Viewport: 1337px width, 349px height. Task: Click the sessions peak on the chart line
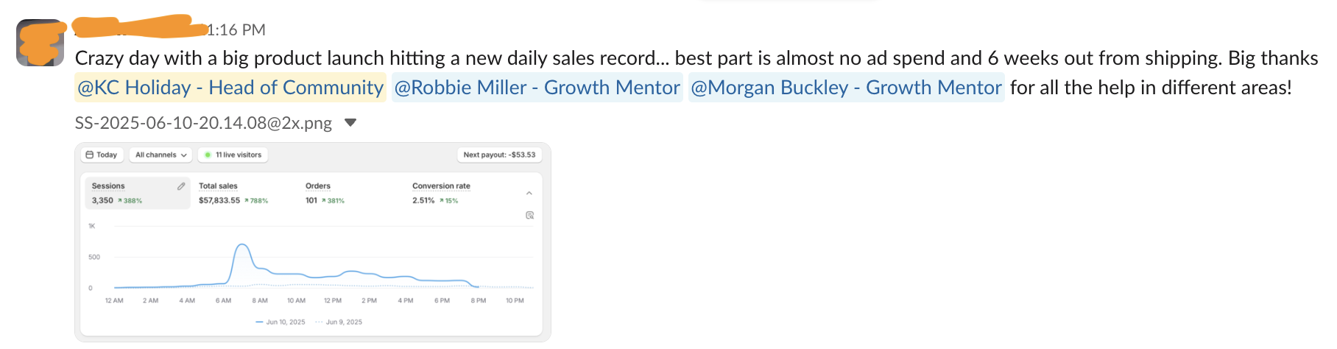[241, 244]
